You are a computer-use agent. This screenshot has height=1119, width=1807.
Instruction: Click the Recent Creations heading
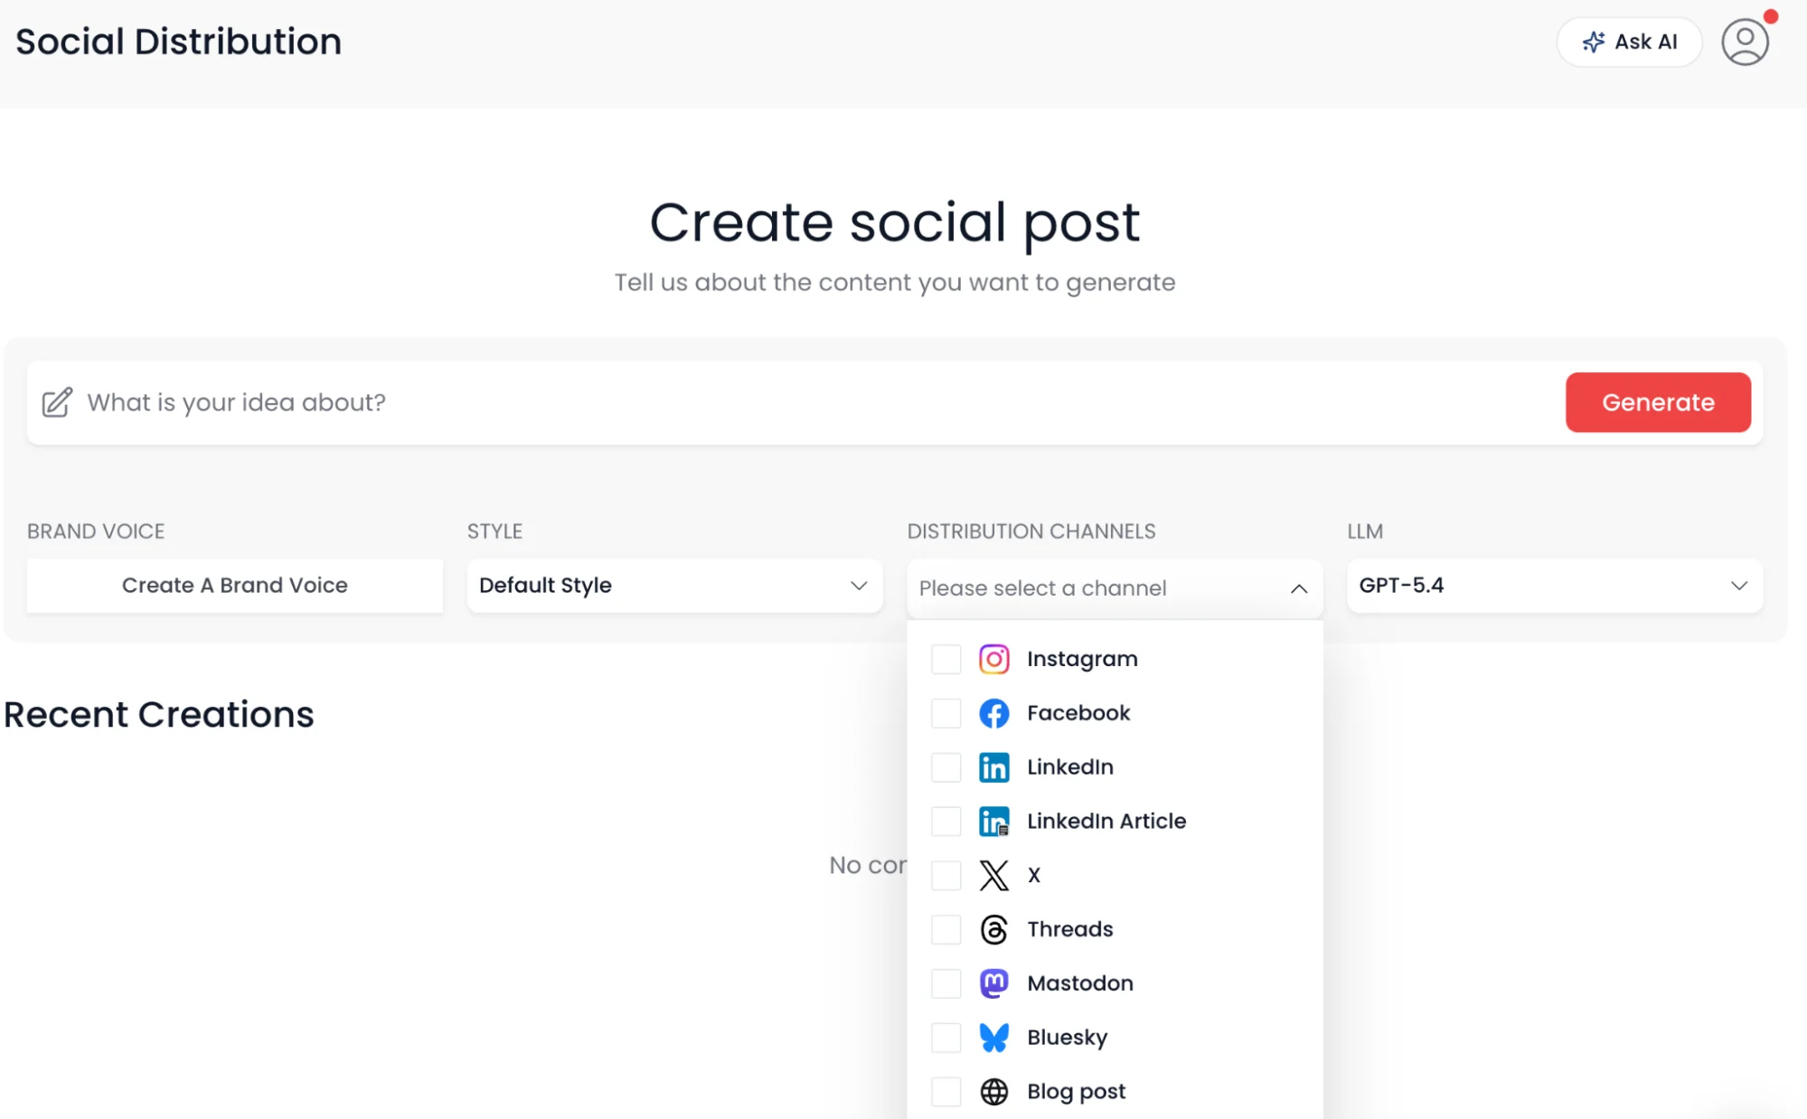pos(159,714)
